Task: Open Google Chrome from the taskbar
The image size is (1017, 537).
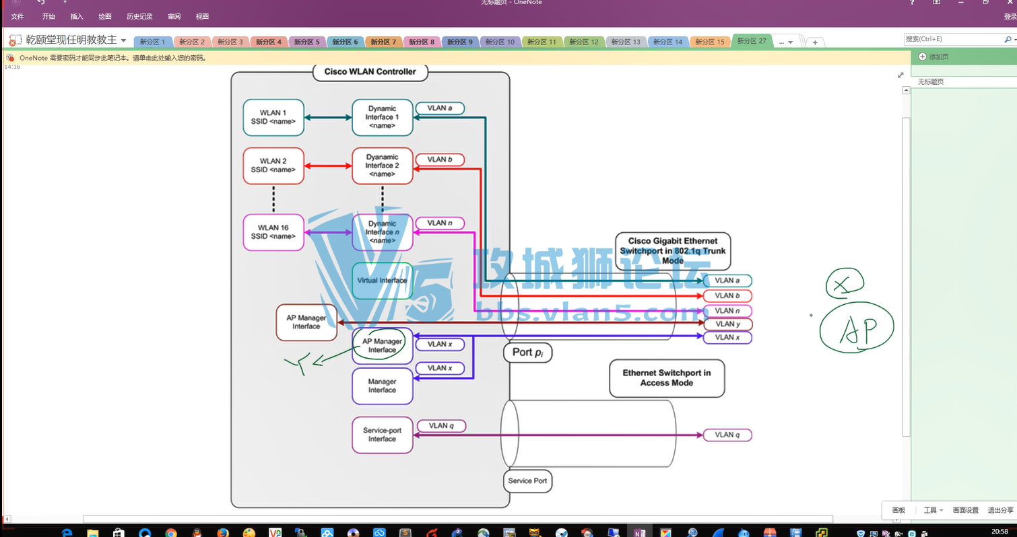Action: pyautogui.click(x=171, y=532)
